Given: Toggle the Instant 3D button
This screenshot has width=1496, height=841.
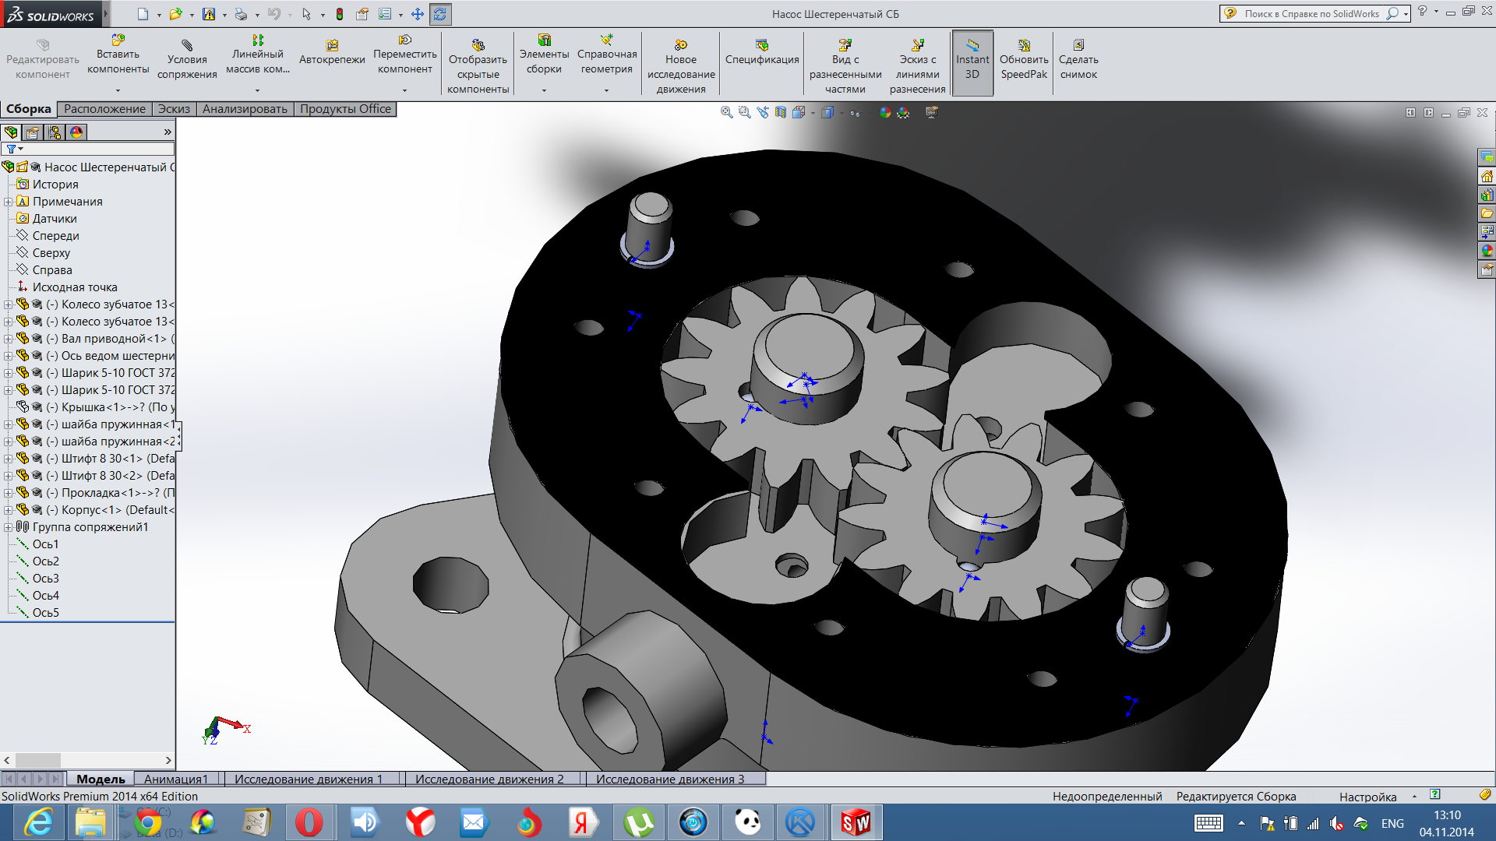Looking at the screenshot, I should pyautogui.click(x=972, y=62).
